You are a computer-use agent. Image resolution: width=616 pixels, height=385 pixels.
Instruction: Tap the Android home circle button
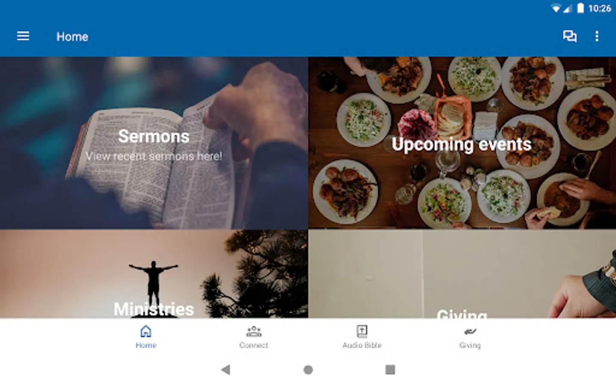(308, 370)
